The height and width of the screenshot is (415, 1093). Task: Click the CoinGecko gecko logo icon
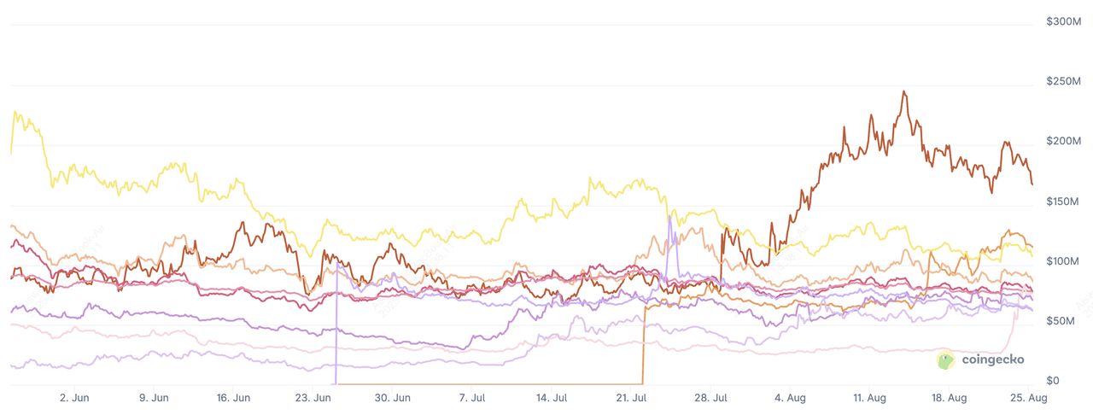click(946, 360)
